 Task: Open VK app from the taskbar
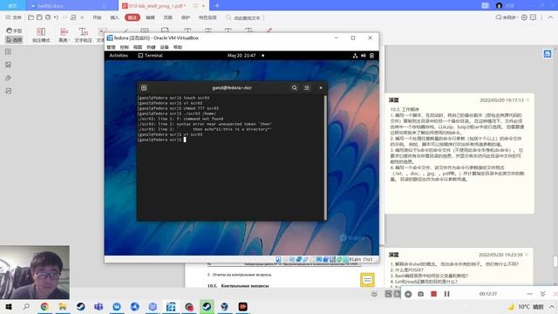click(117, 306)
